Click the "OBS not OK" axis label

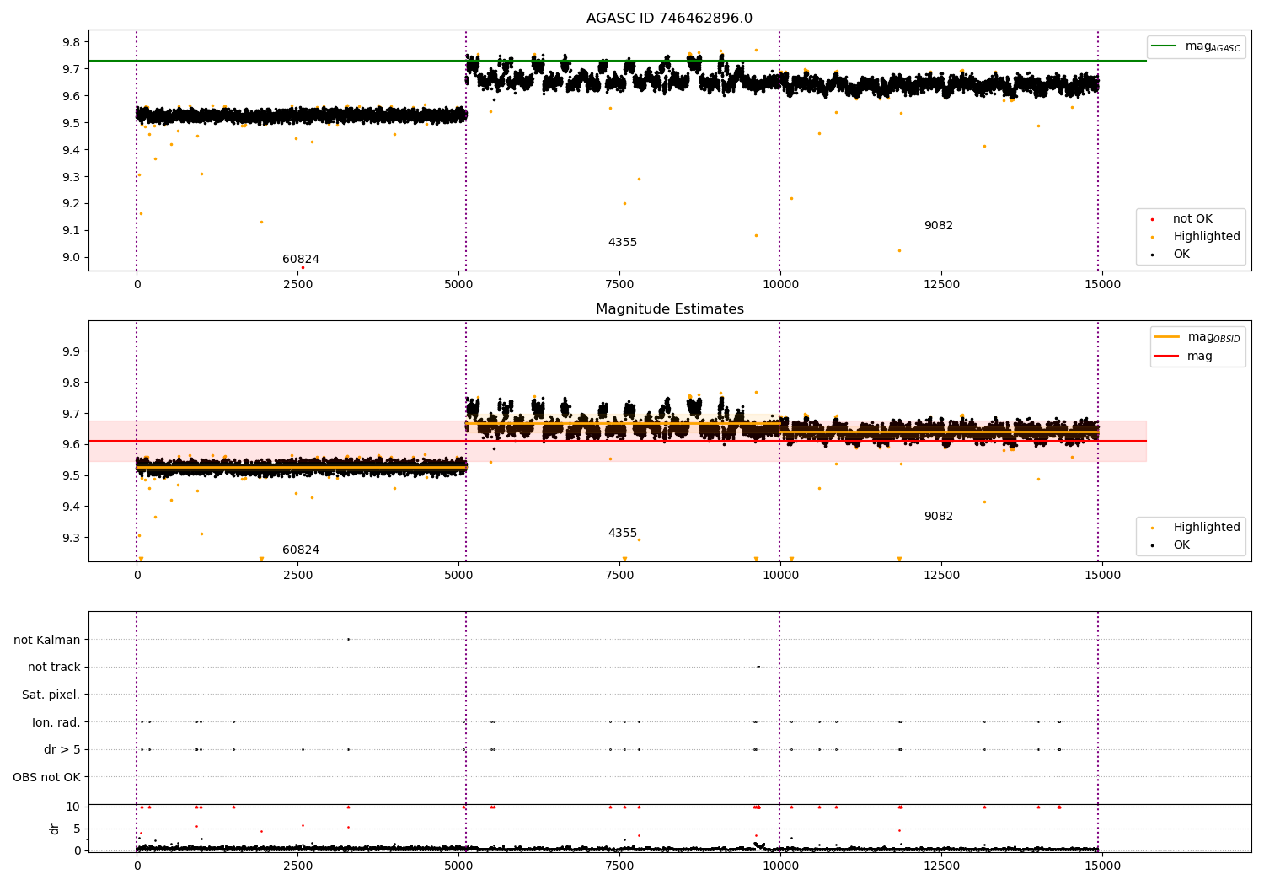46,777
